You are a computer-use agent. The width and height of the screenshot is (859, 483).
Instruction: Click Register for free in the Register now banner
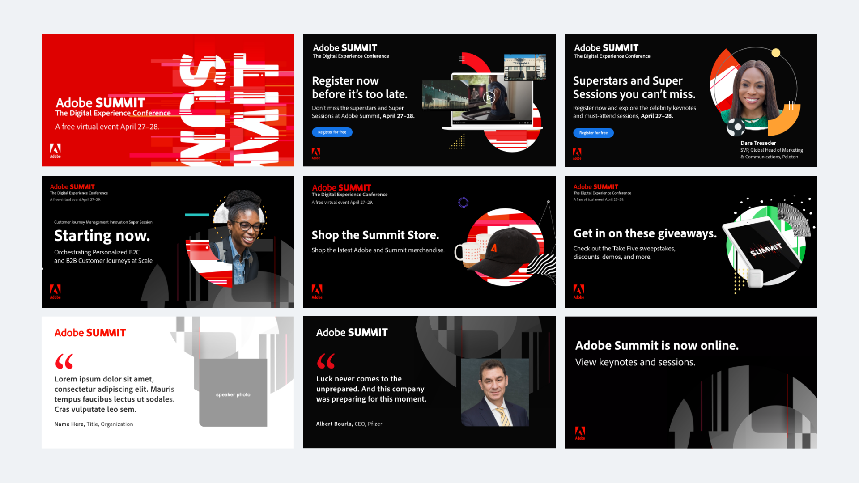332,132
